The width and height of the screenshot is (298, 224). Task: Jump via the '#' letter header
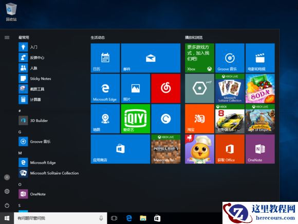[x=20, y=111]
